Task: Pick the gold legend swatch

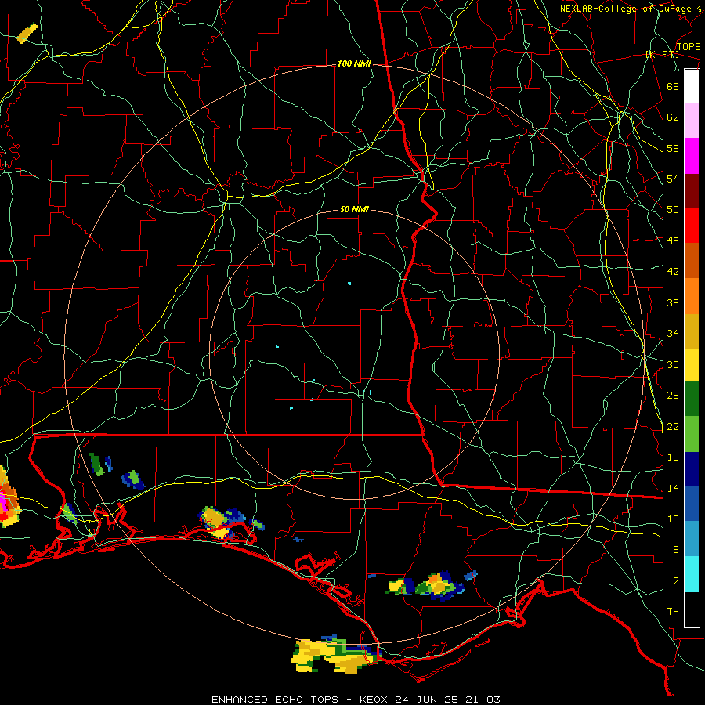Action: tap(692, 331)
